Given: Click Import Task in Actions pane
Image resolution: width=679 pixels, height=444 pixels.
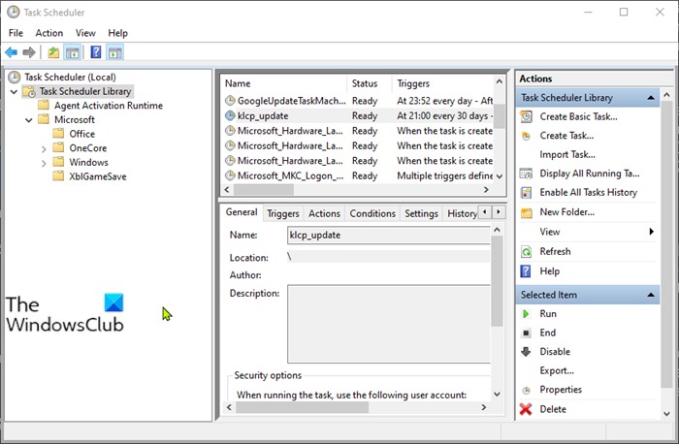Looking at the screenshot, I should pyautogui.click(x=567, y=154).
